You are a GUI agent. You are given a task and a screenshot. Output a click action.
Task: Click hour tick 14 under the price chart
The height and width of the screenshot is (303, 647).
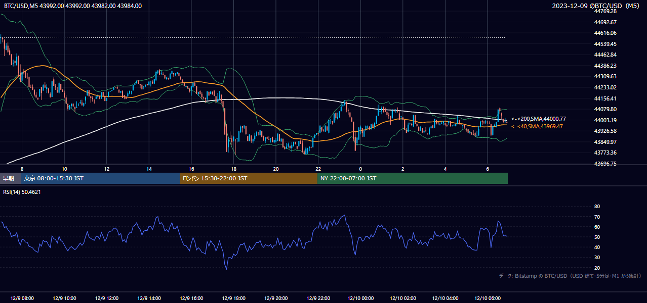(149, 169)
